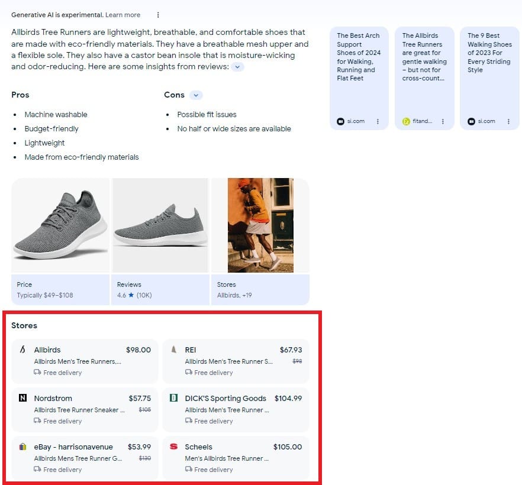Click 'Allbirds Men's Tree Runners,...' product name
Image resolution: width=522 pixels, height=485 pixels.
78,361
